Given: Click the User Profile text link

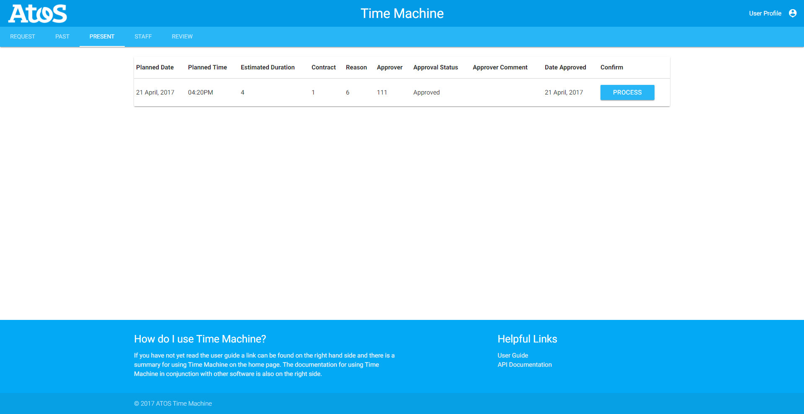Looking at the screenshot, I should point(765,13).
